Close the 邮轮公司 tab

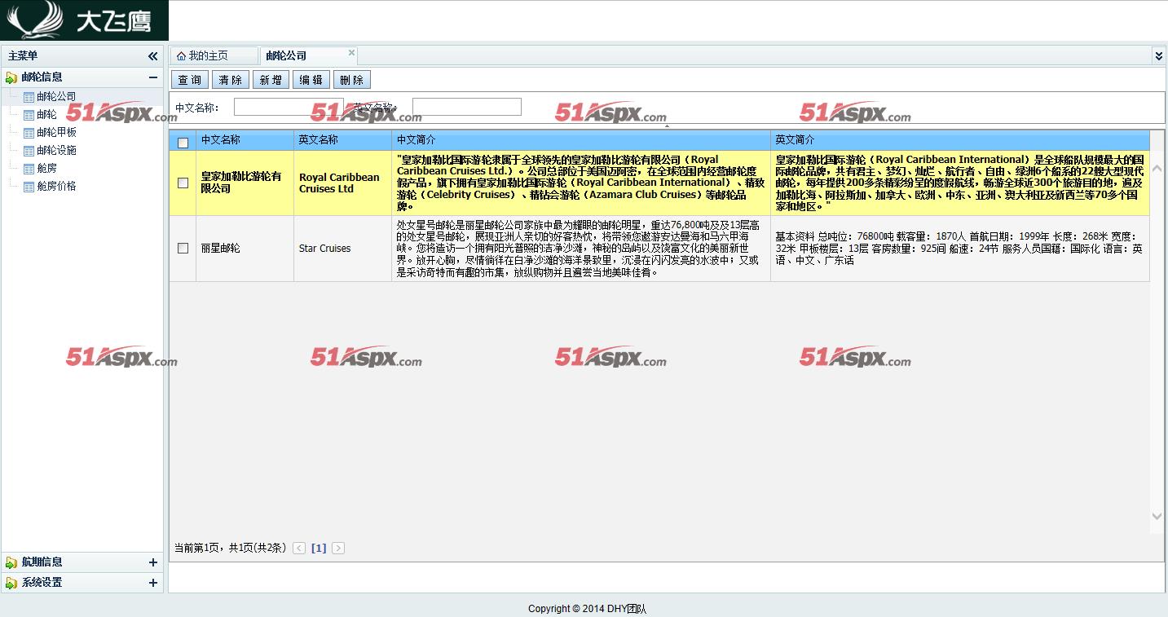(x=352, y=53)
